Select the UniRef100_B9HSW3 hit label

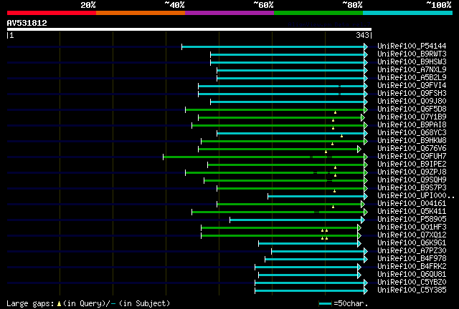tap(412, 62)
